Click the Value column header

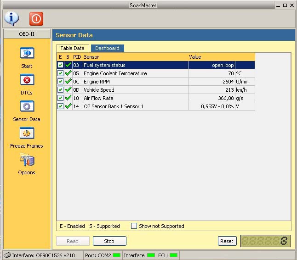point(195,57)
